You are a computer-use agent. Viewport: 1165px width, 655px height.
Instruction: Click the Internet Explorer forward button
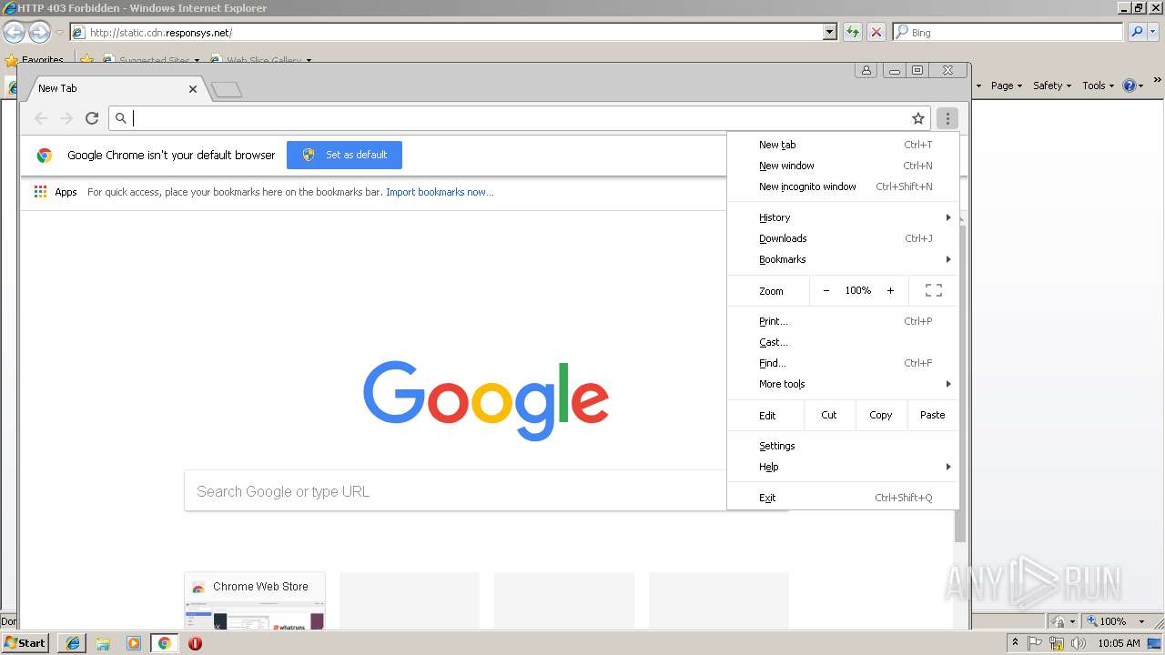[x=39, y=33]
